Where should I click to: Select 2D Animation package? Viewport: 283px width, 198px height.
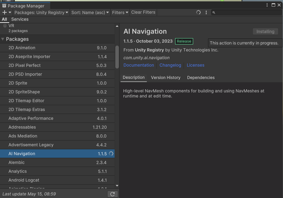pos(57,48)
